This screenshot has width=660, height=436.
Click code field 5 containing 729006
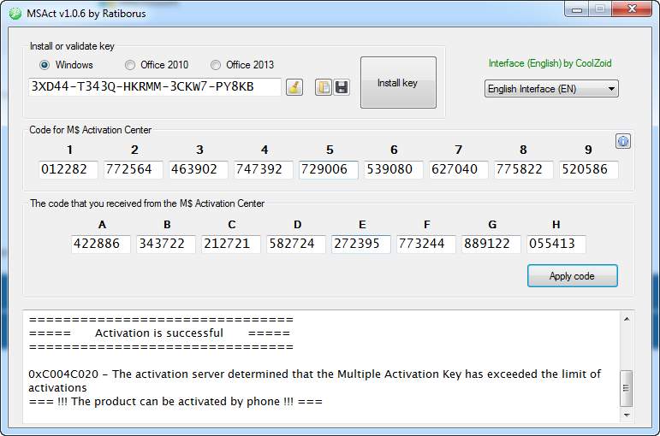329,169
